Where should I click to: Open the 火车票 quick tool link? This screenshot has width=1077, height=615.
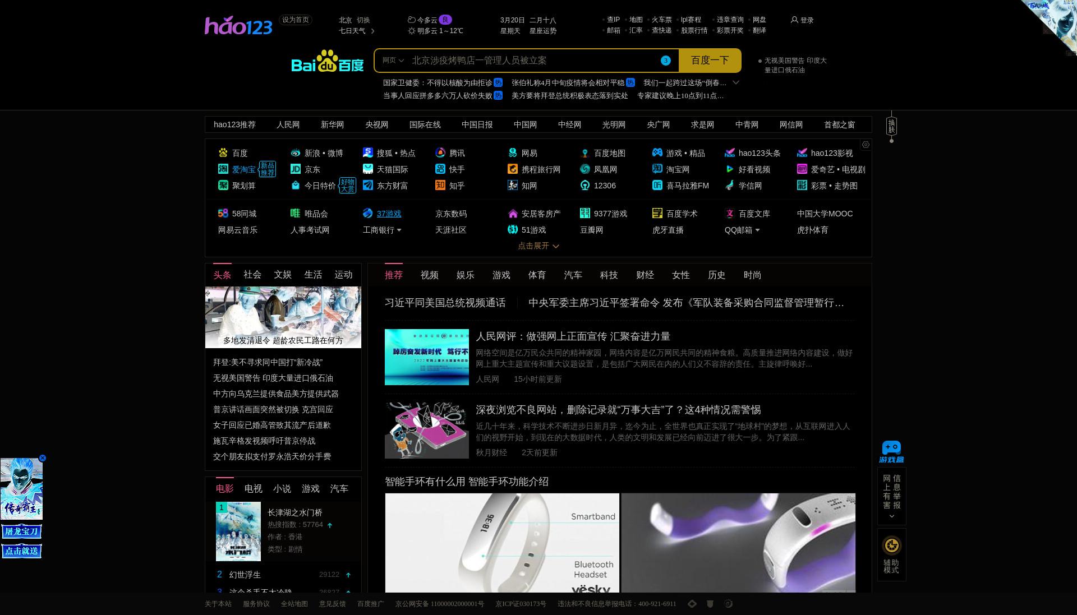(x=661, y=20)
